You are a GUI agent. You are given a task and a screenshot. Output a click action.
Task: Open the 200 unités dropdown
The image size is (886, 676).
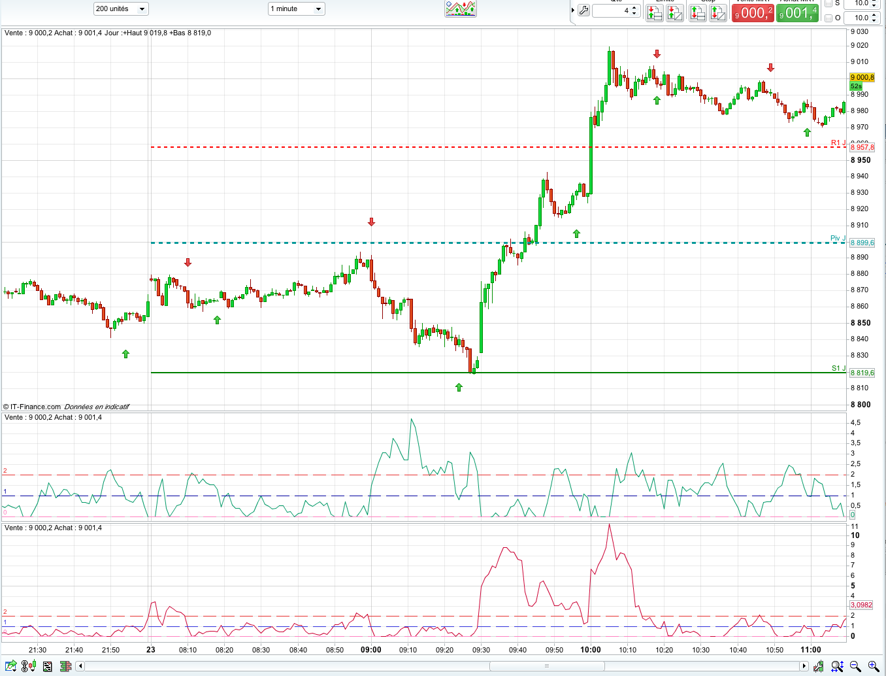(x=121, y=8)
